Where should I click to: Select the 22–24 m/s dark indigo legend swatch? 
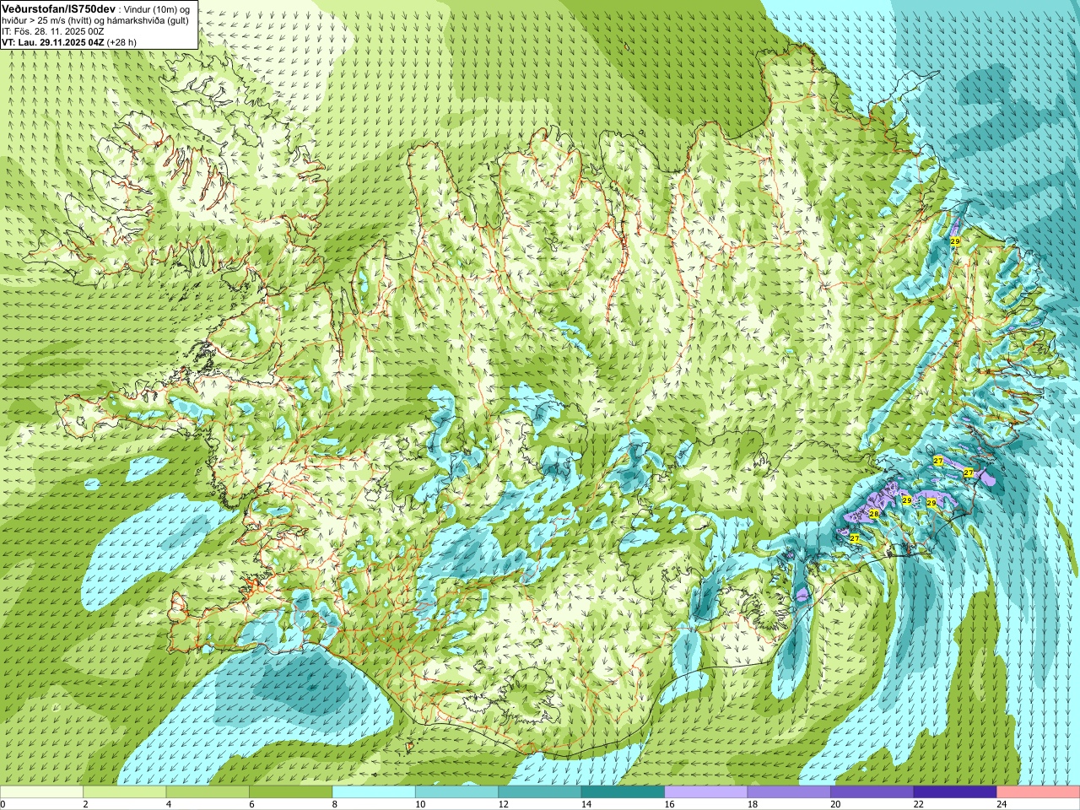(955, 792)
